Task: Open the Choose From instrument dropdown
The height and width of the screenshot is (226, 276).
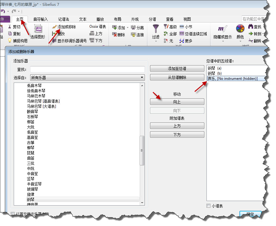Action: coord(87,78)
